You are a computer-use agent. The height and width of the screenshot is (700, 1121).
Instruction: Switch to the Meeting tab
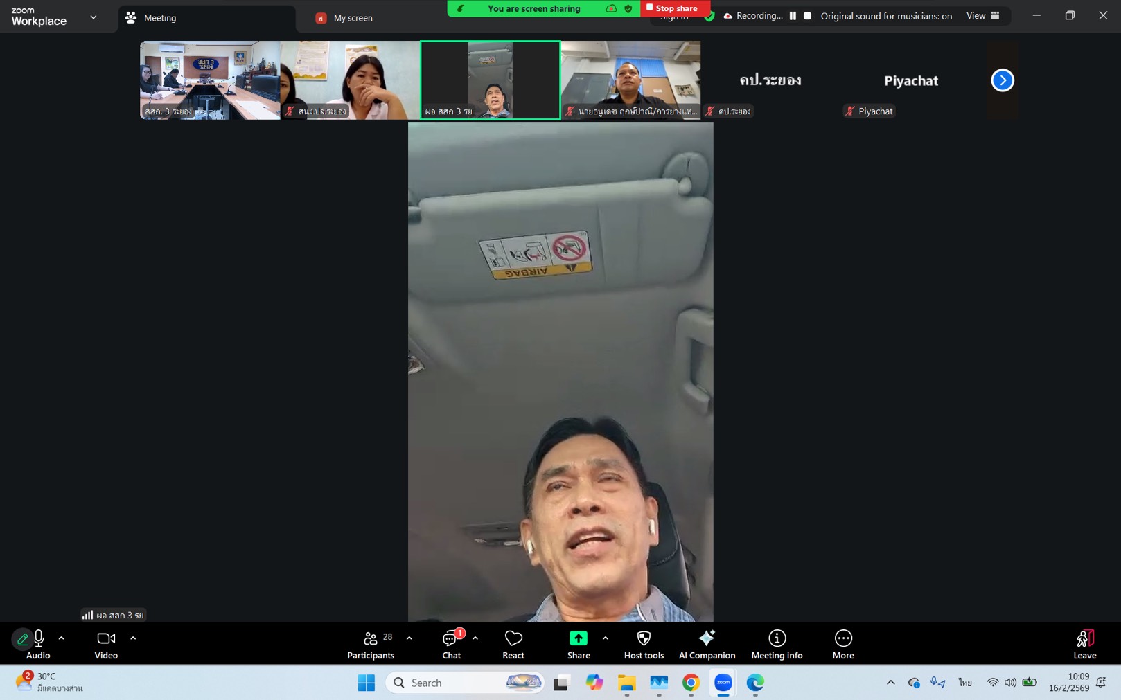click(159, 18)
